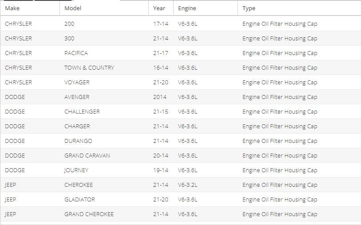Select the PACIFICA model cell
The width and height of the screenshot is (361, 225).
tap(76, 53)
